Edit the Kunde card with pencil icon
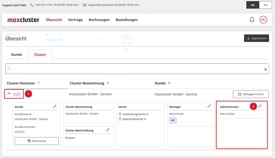275x158 pixels. click(x=54, y=106)
